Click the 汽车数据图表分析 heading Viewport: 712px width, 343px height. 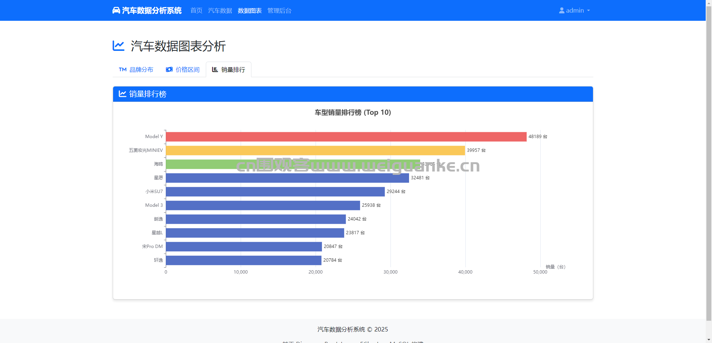178,46
